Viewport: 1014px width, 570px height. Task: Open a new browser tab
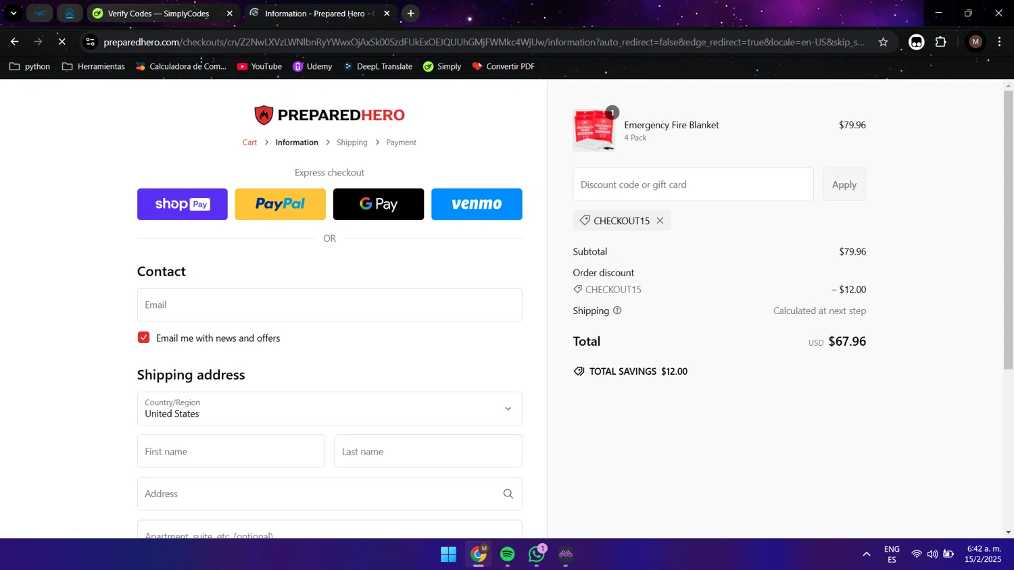pyautogui.click(x=410, y=14)
